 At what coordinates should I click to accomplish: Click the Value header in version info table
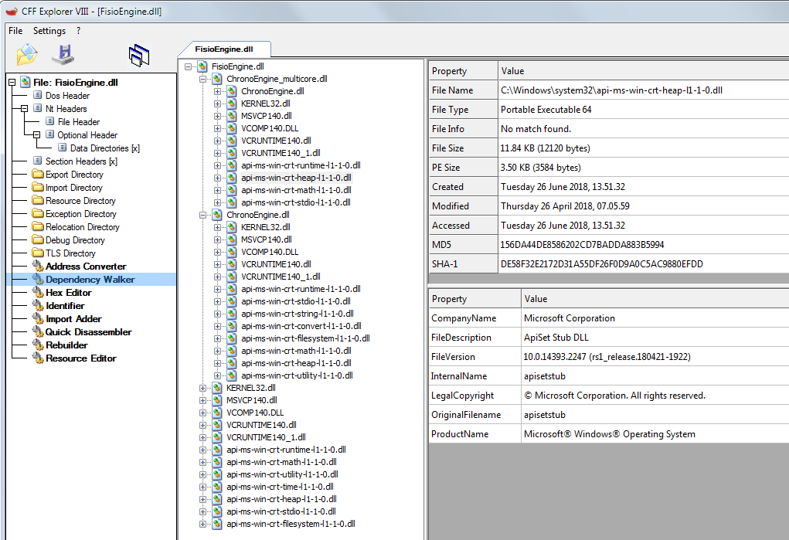(x=655, y=299)
